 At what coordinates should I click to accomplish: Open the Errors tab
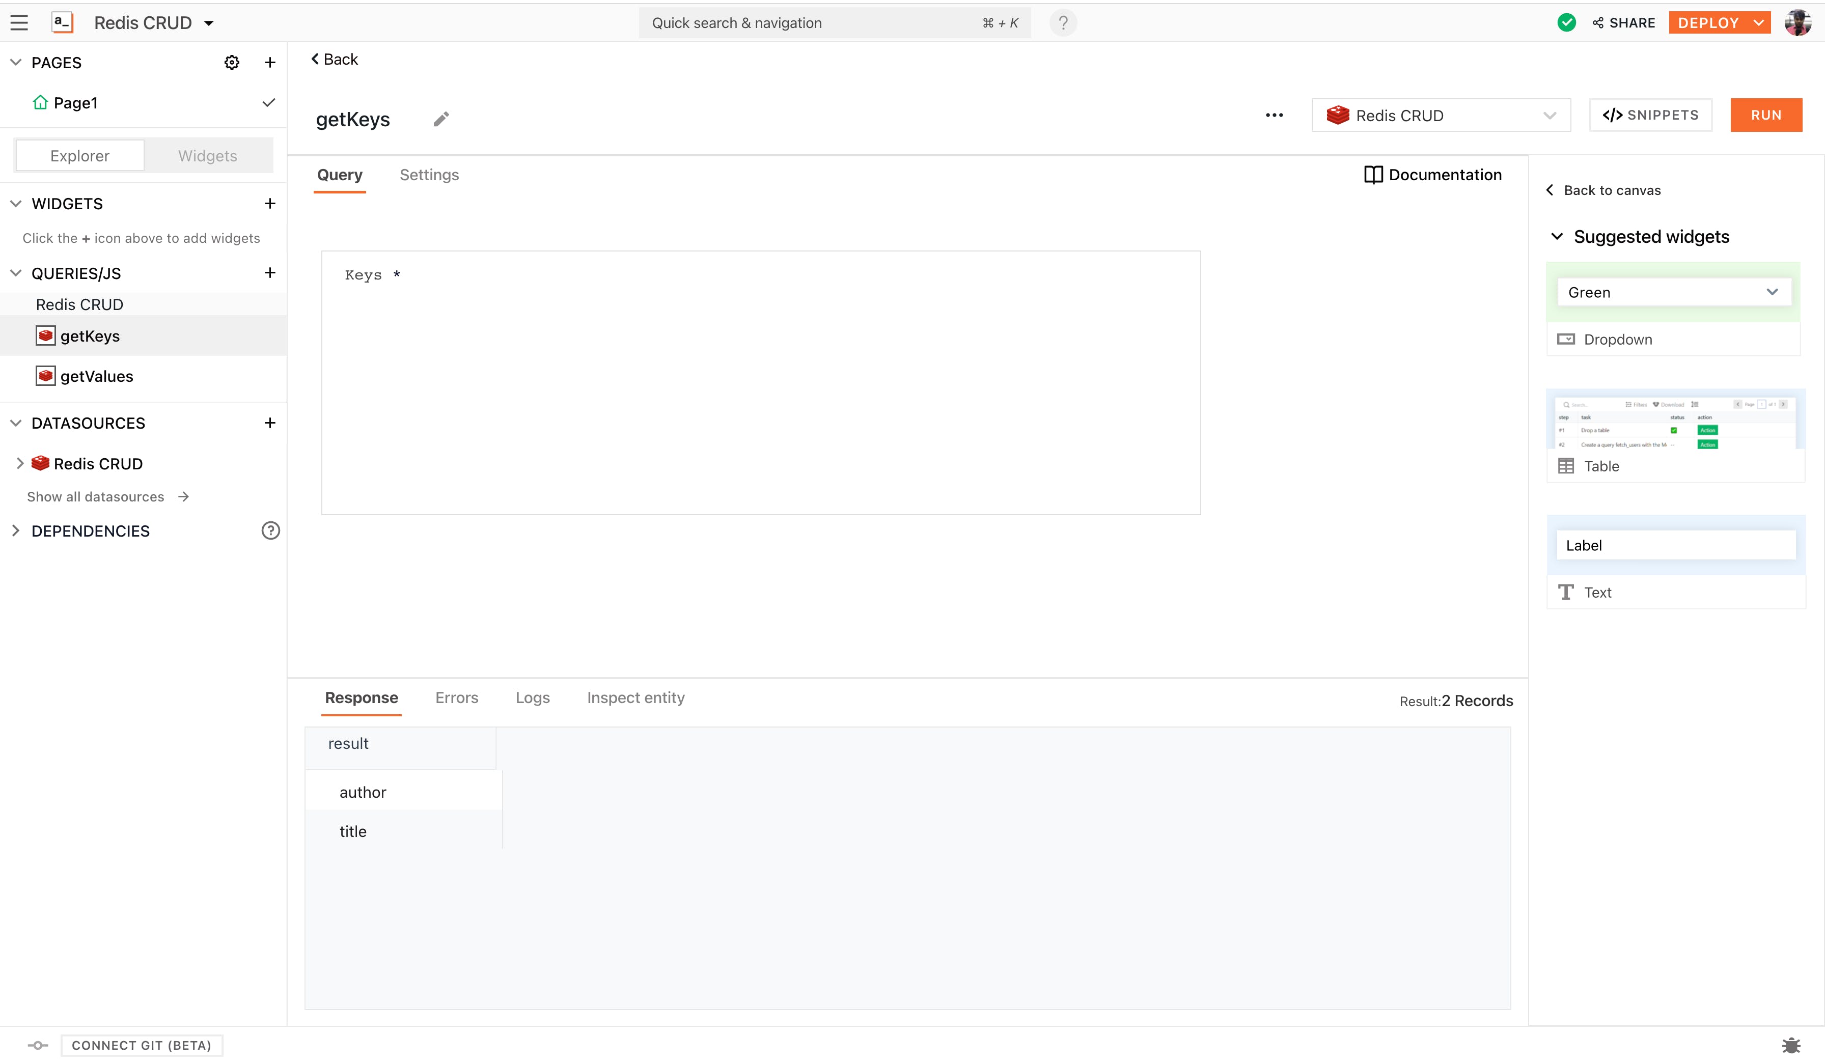[456, 698]
